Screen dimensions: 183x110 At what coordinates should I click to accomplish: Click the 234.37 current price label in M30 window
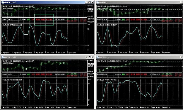pos(90,64)
